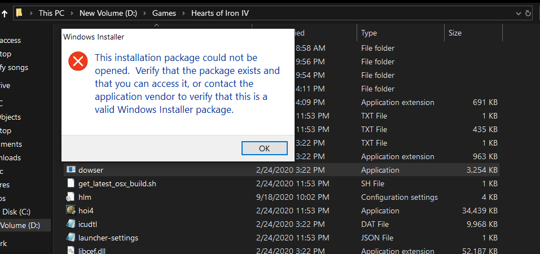Select the launcher-settings JSON file icon
This screenshot has width=540, height=254.
71,238
